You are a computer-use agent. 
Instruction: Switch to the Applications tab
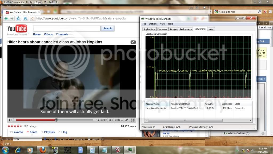pos(149,29)
